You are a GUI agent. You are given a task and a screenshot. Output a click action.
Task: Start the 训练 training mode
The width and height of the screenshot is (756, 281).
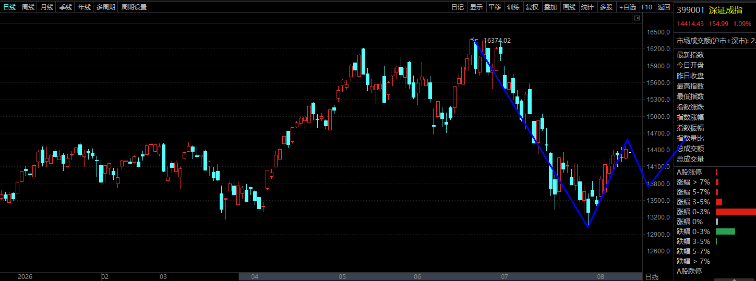click(513, 7)
